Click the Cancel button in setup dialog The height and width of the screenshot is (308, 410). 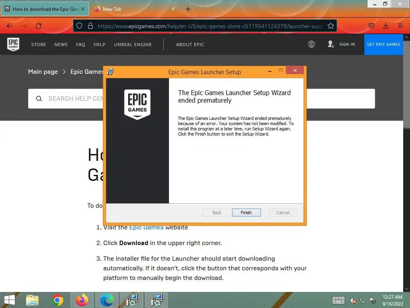(283, 213)
